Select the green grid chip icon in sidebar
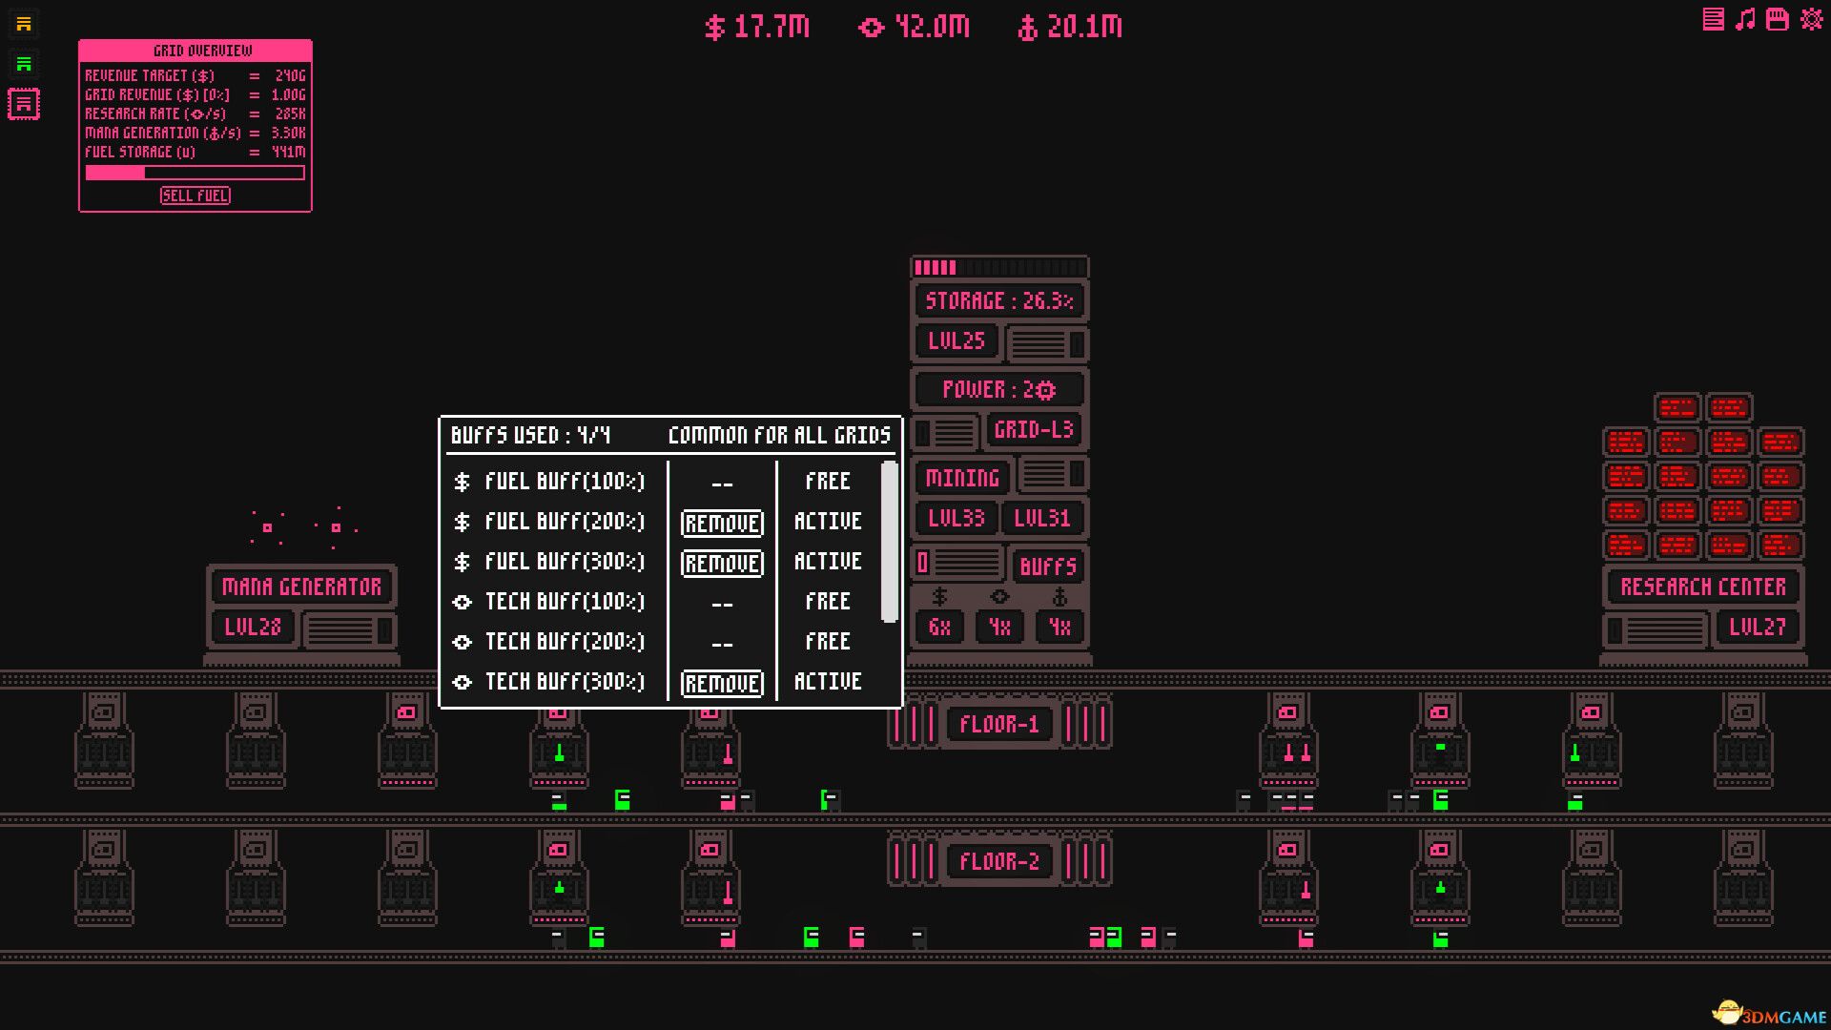1831x1030 pixels. (25, 64)
